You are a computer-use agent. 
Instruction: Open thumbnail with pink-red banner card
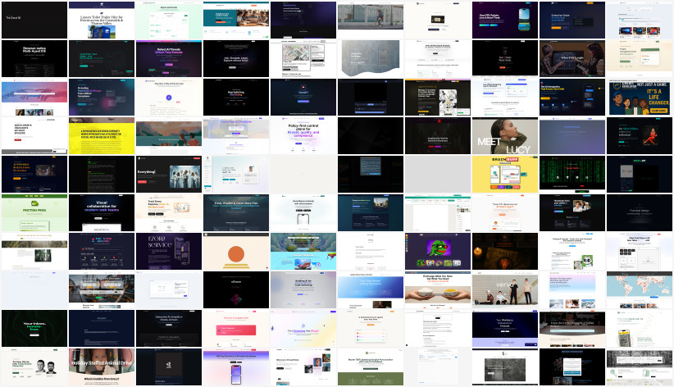click(x=236, y=329)
